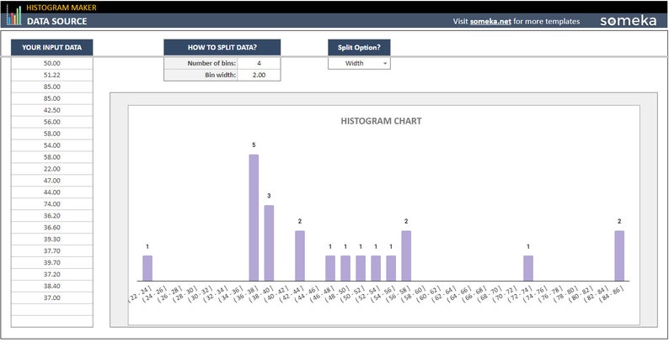Select input cell with value 54.00
Screen dimensions: 669x342
tap(51, 145)
